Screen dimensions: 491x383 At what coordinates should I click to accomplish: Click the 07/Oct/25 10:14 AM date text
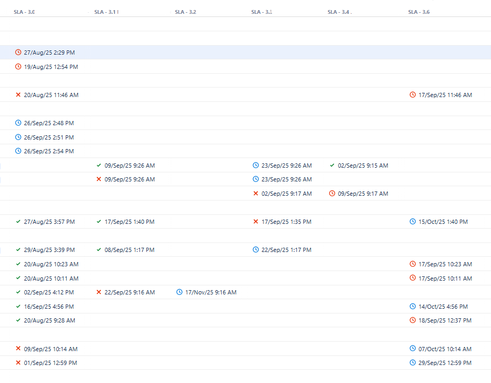[445, 349]
